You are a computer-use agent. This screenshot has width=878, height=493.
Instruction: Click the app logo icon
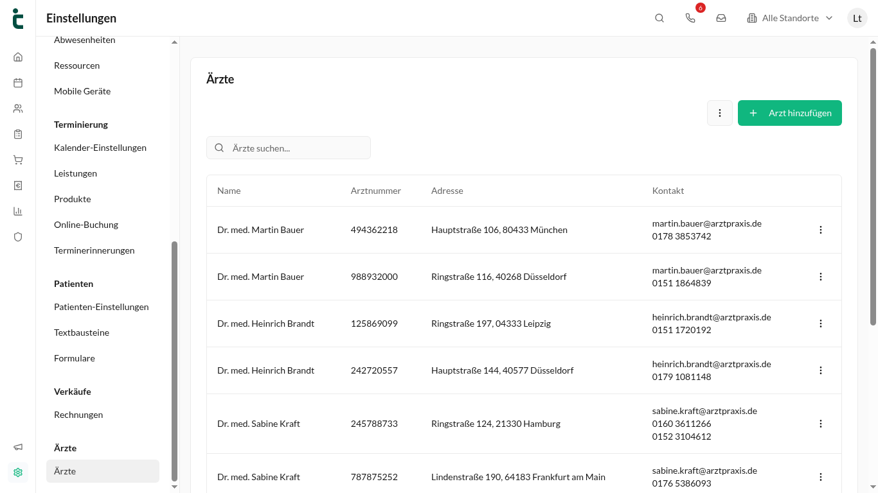18,19
